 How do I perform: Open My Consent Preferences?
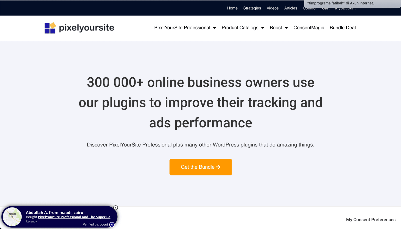point(371,219)
